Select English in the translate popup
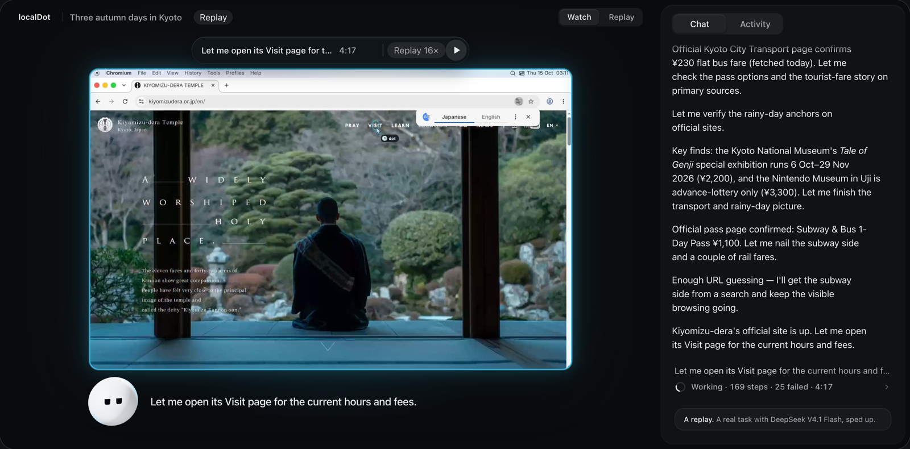The width and height of the screenshot is (910, 449). (x=491, y=117)
